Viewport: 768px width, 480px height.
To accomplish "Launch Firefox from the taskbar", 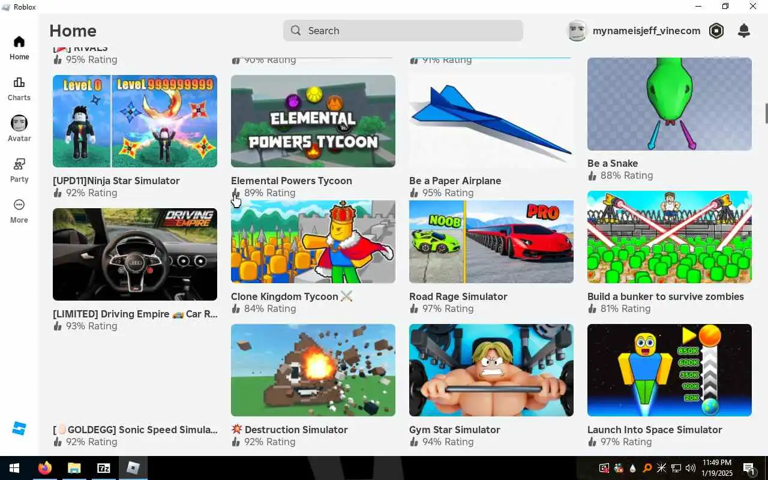I will point(45,468).
